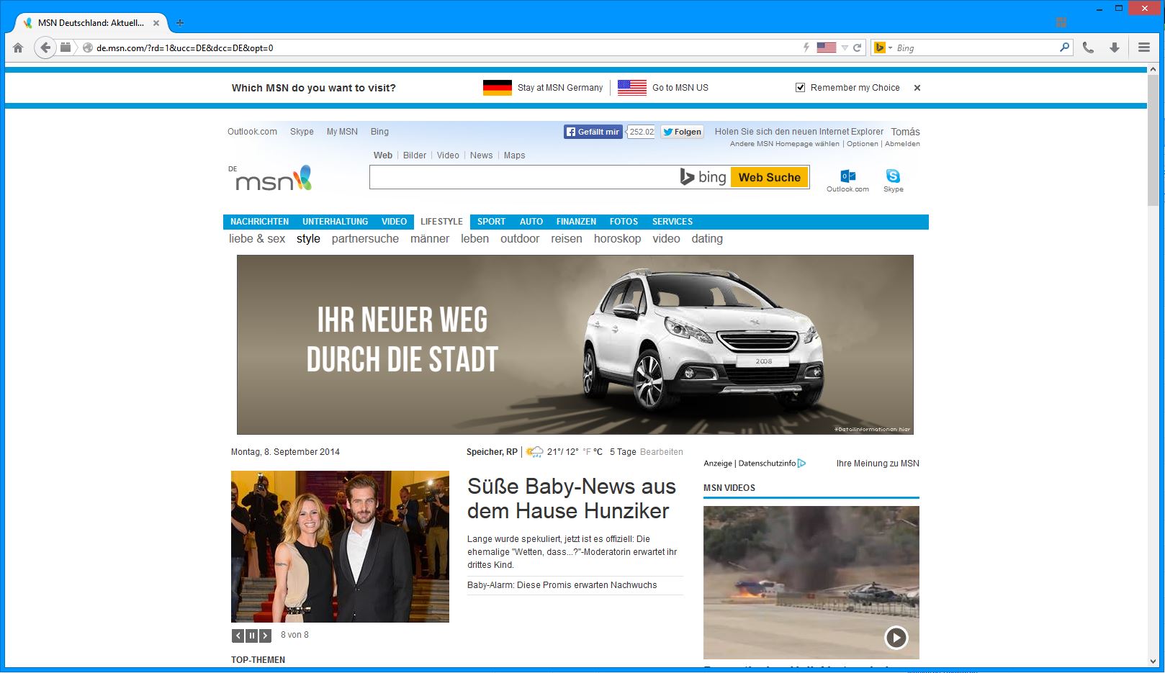Open headline Süße Baby-News aus dem Hause Hunziker
This screenshot has width=1165, height=673.
[571, 499]
